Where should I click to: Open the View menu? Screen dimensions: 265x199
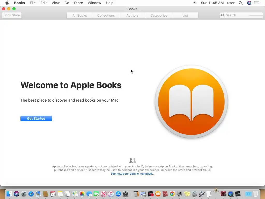pyautogui.click(x=56, y=3)
